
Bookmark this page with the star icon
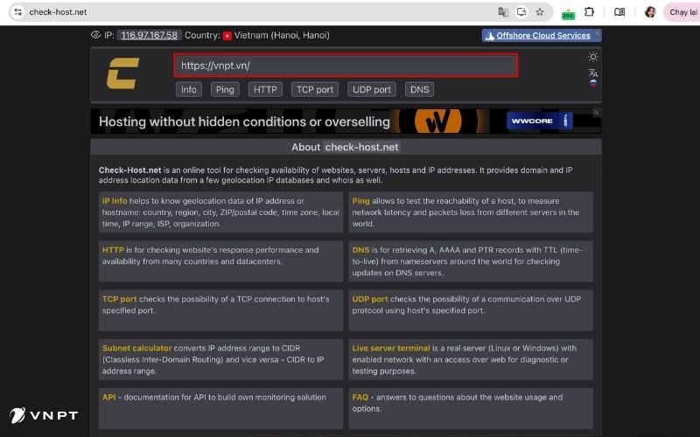540,12
